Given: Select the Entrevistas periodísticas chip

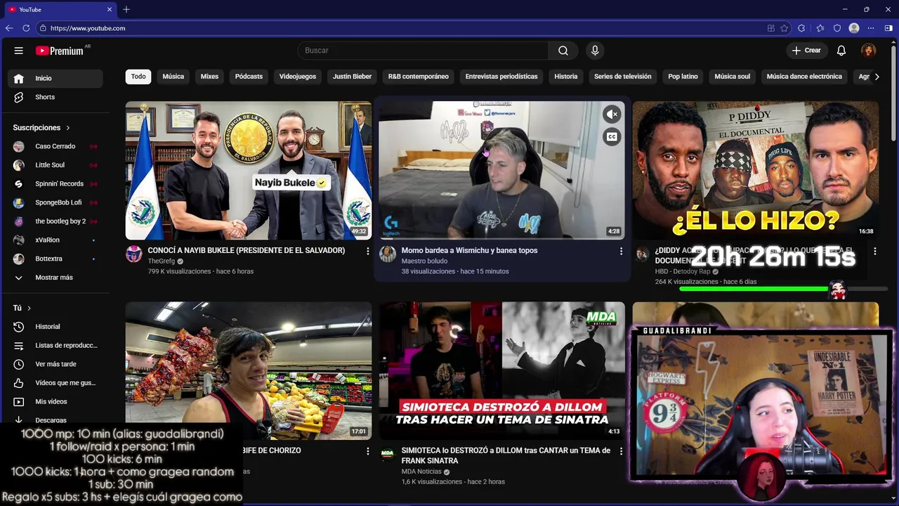Looking at the screenshot, I should 501,77.
